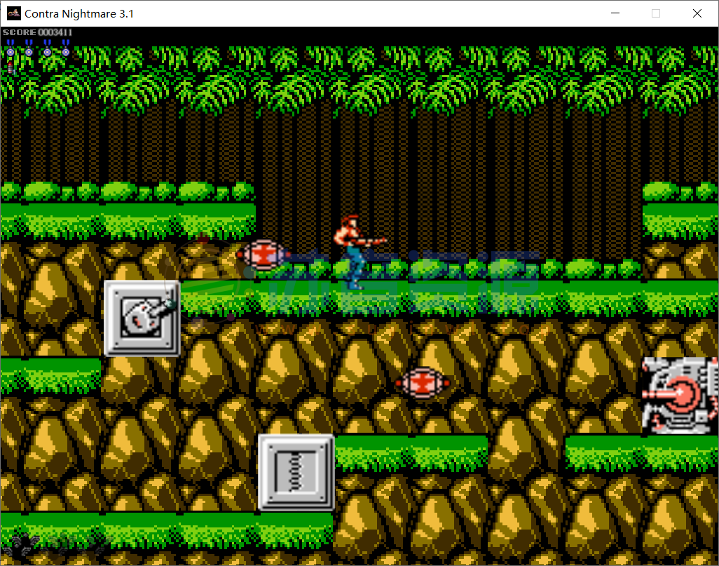The image size is (719, 566).
Task: Click the open gray pillbox turret
Action: click(142, 318)
